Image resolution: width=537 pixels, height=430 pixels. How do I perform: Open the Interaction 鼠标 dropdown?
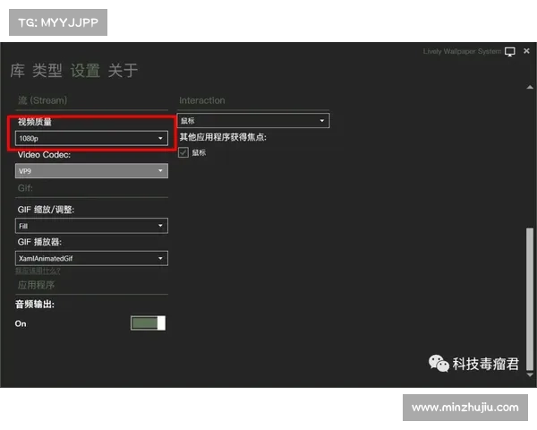pos(253,120)
